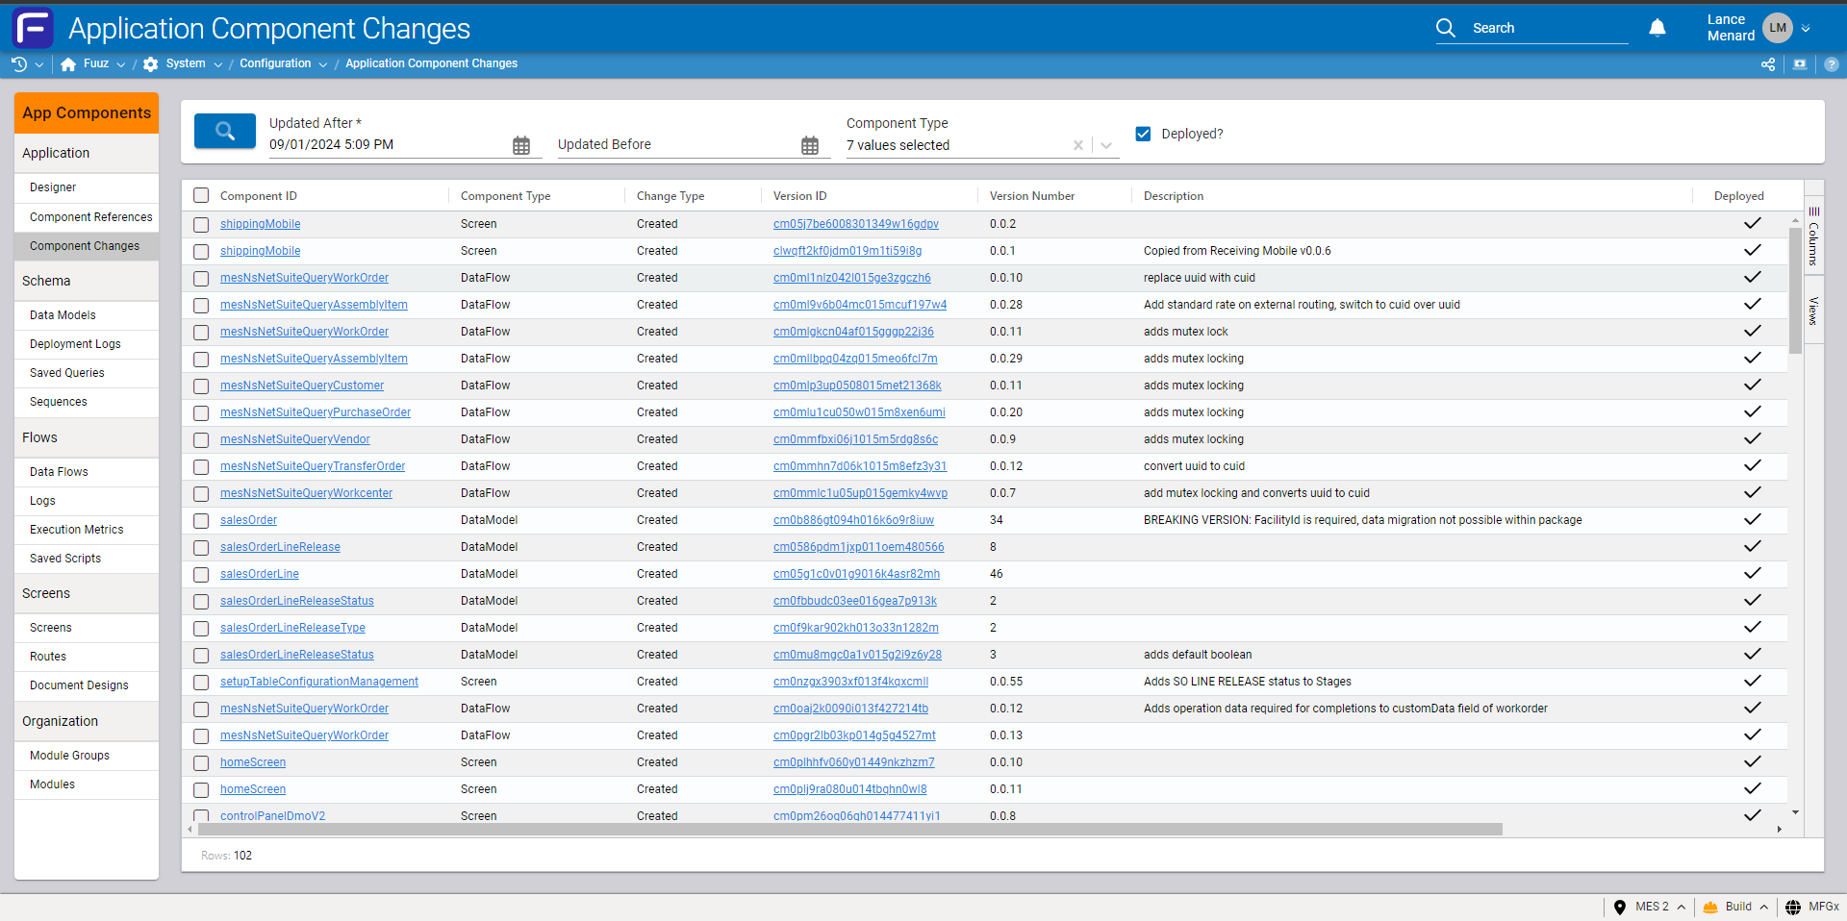Open the Updated After calendar picker
1847x921 pixels.
coord(521,145)
